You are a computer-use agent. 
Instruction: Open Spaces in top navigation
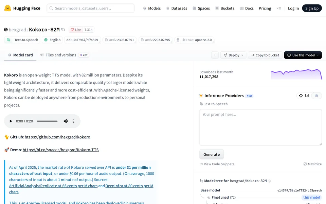[x=201, y=8]
